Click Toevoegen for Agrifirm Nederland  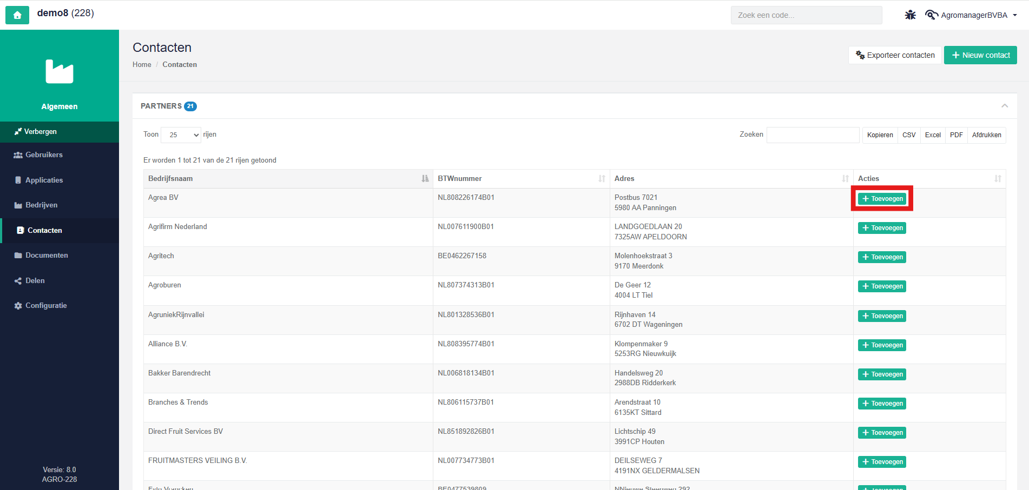882,228
